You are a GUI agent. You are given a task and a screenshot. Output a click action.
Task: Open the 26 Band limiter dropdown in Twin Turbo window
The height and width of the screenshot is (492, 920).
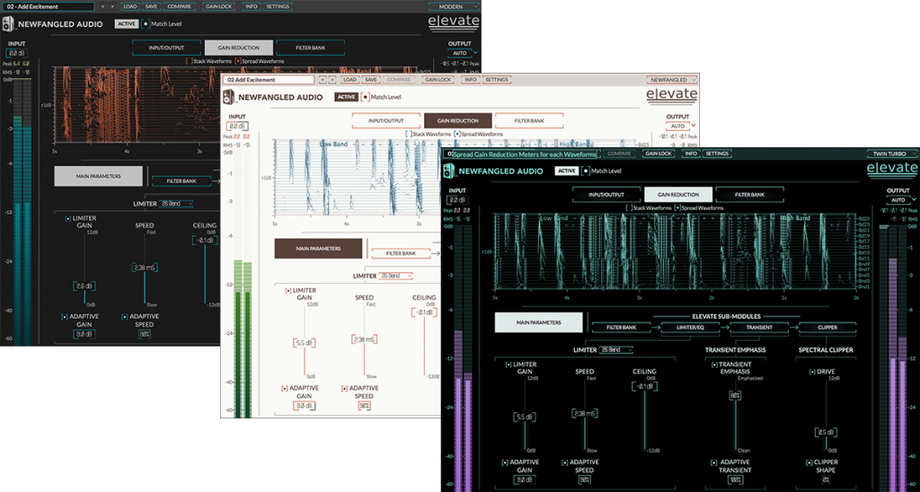(616, 350)
